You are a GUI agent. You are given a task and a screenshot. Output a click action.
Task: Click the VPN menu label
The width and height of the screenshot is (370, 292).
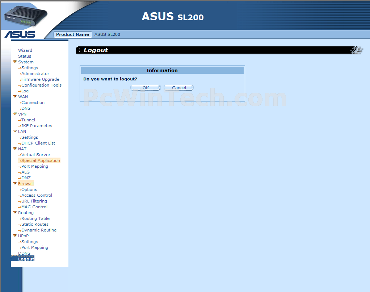tap(22, 114)
